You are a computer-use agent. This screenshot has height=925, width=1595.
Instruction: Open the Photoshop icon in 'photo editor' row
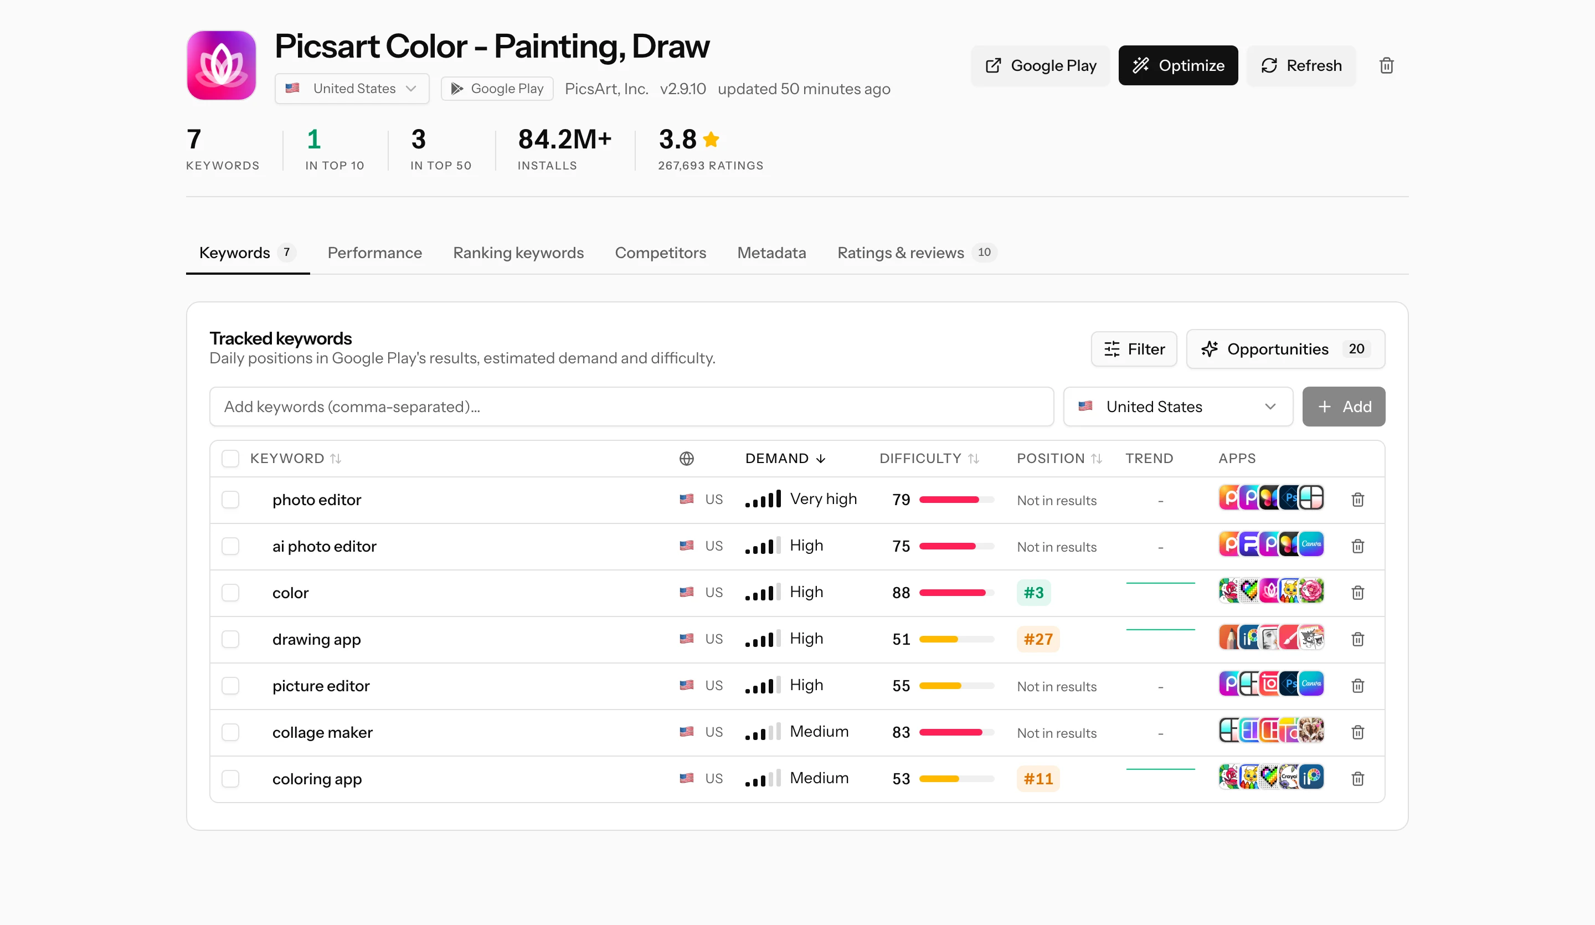click(1290, 497)
